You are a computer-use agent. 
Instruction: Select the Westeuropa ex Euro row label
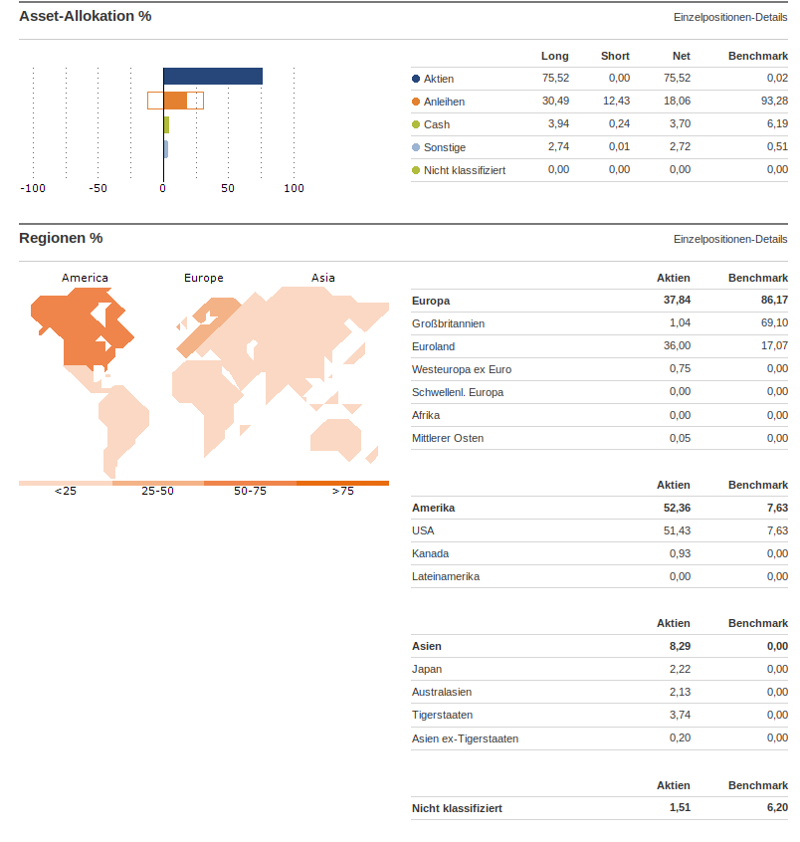point(462,369)
